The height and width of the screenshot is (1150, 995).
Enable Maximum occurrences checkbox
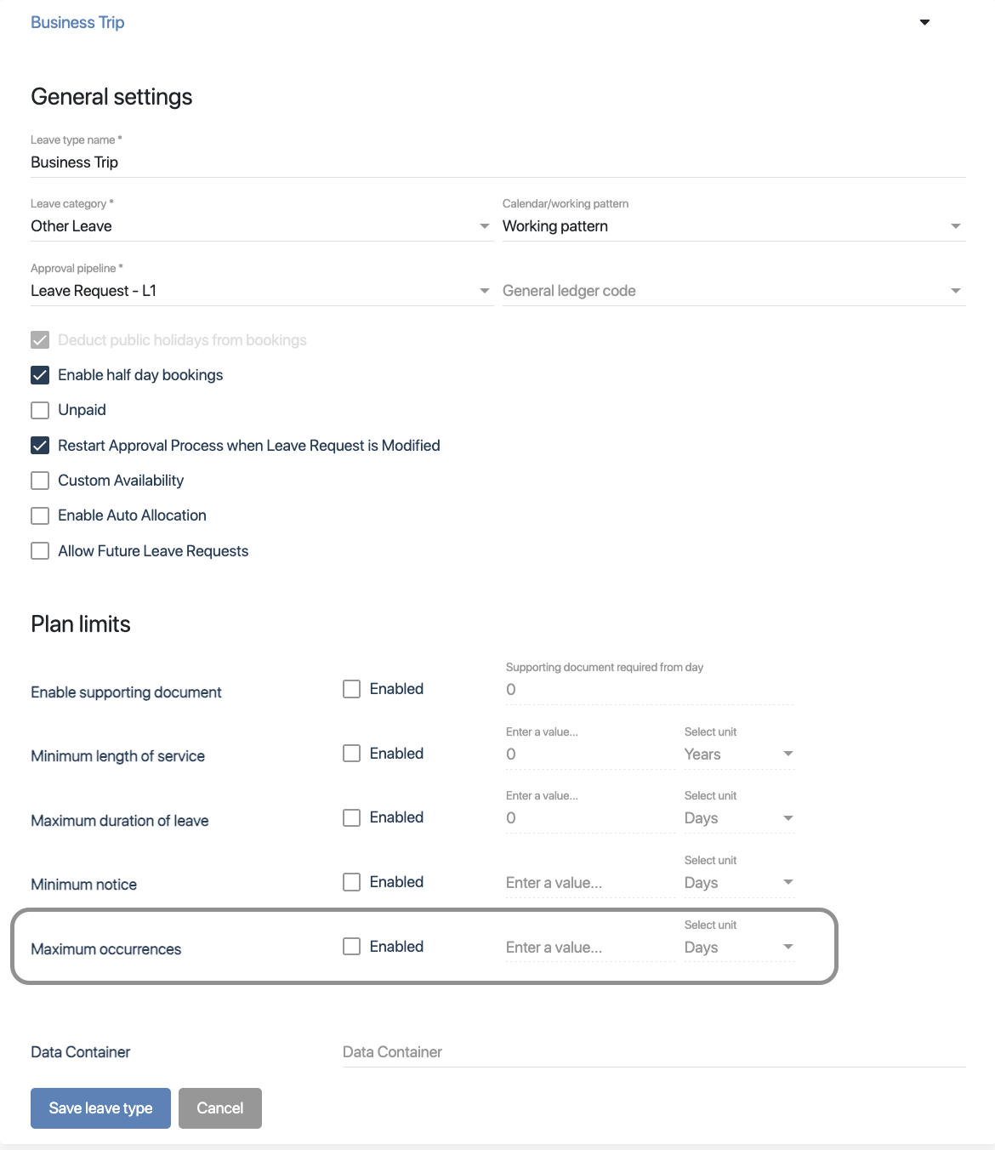(x=351, y=947)
